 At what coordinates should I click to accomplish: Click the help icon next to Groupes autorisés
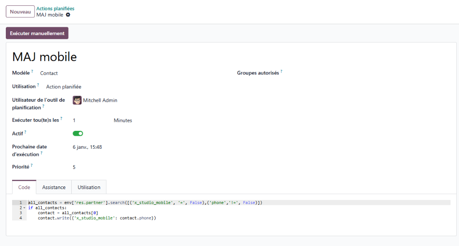(x=281, y=71)
